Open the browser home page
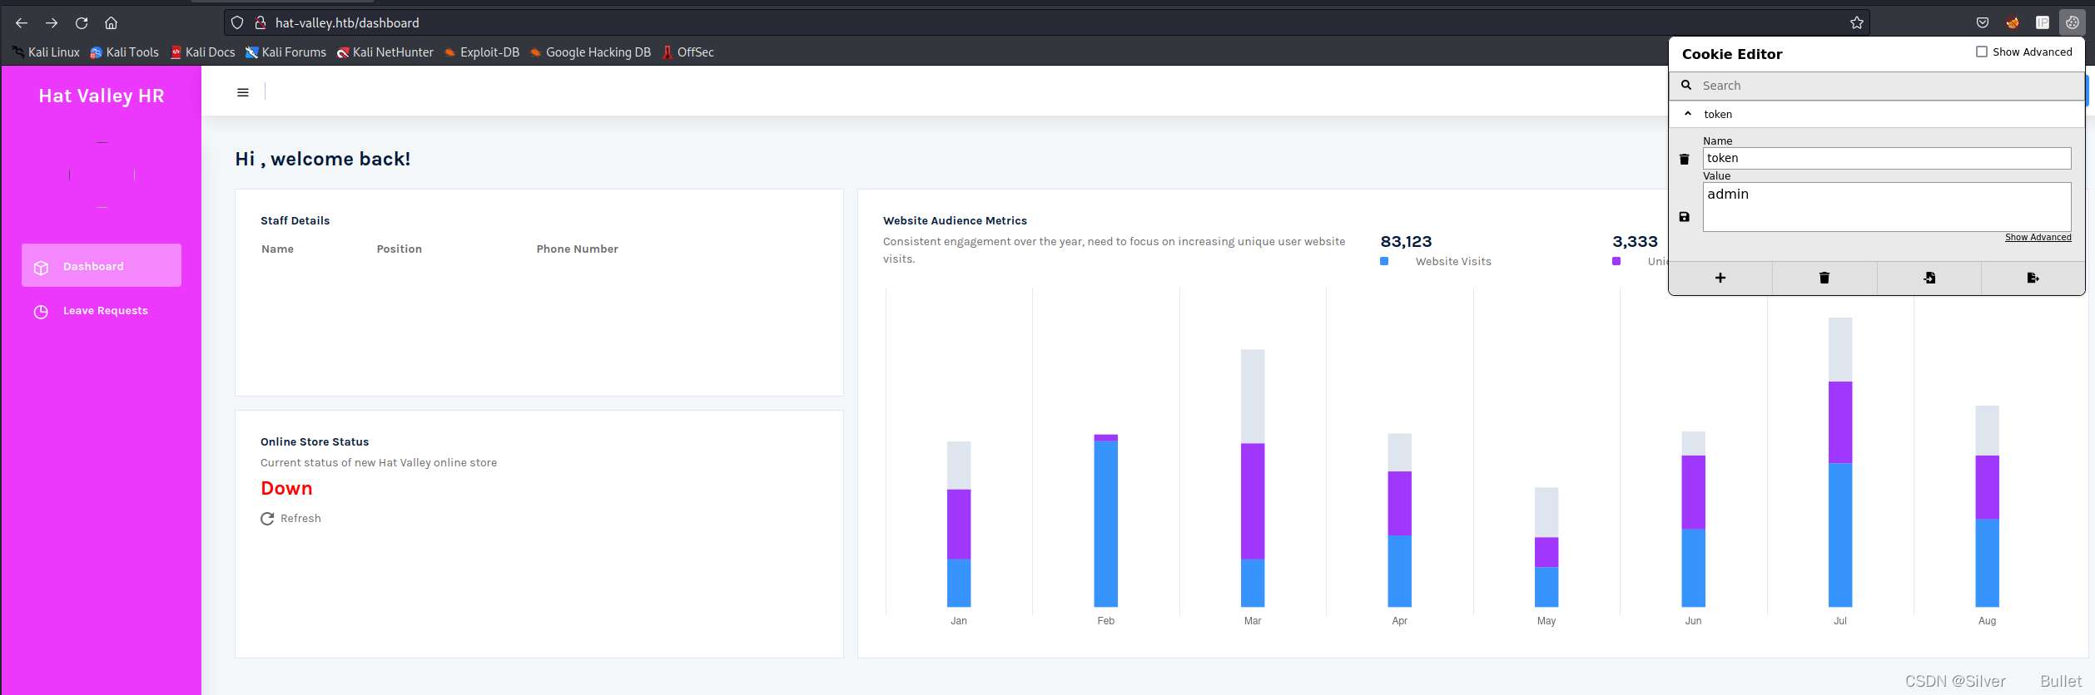 111,23
